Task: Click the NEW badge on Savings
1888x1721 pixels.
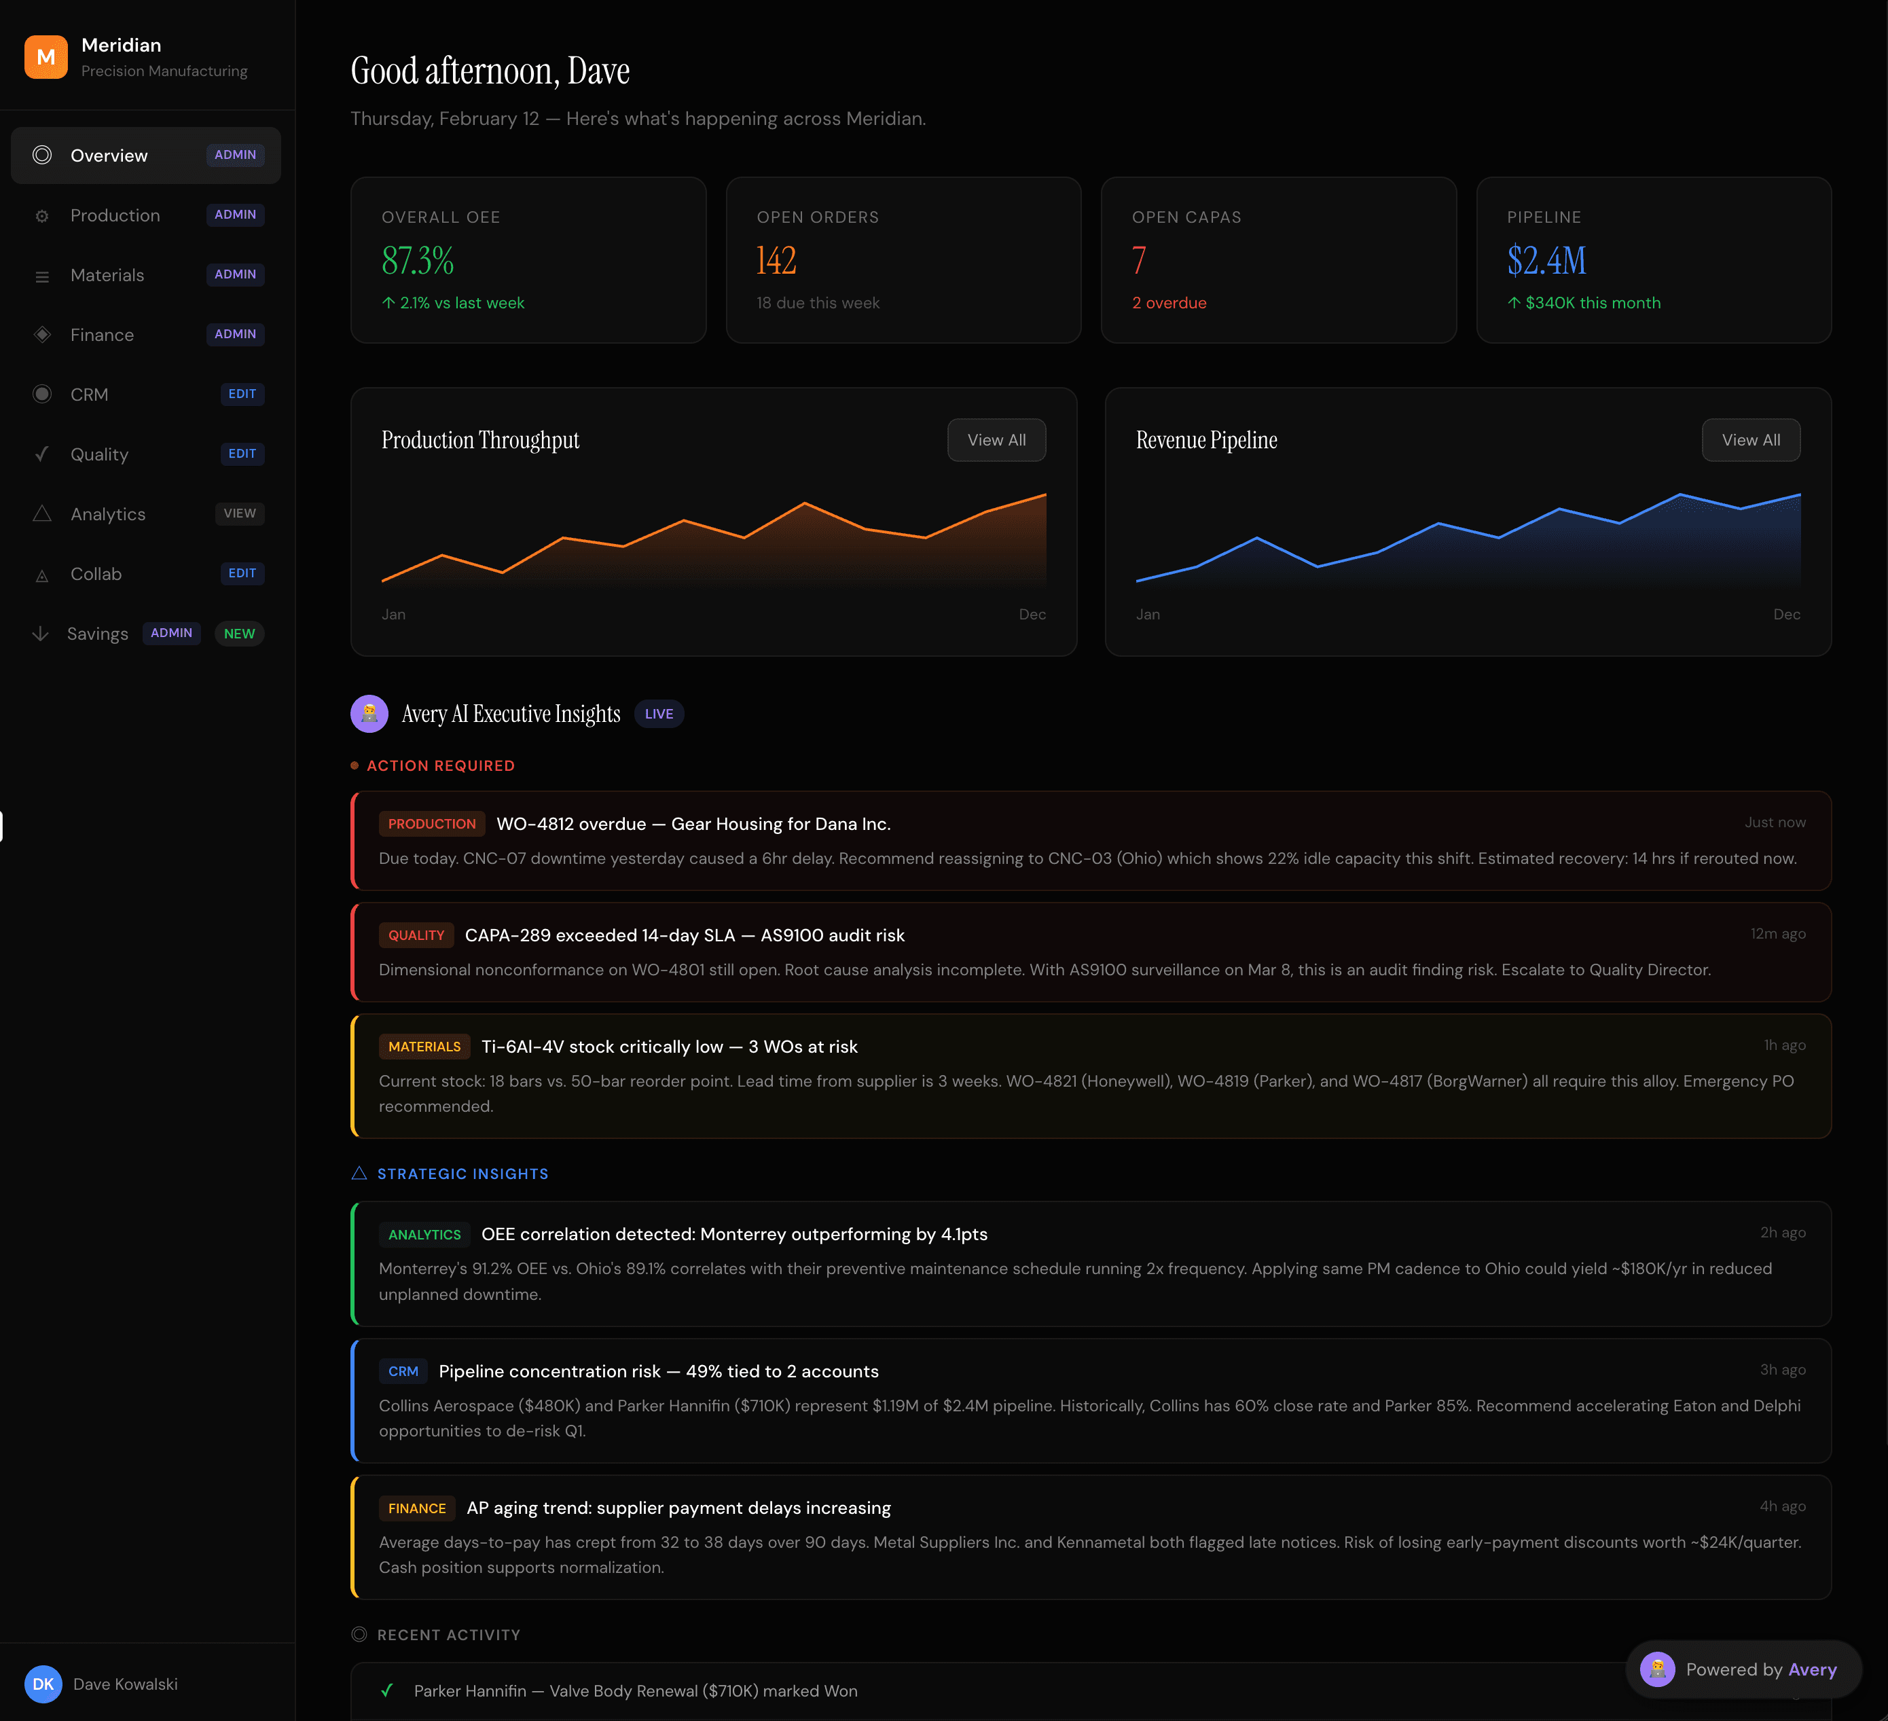Action: [239, 633]
